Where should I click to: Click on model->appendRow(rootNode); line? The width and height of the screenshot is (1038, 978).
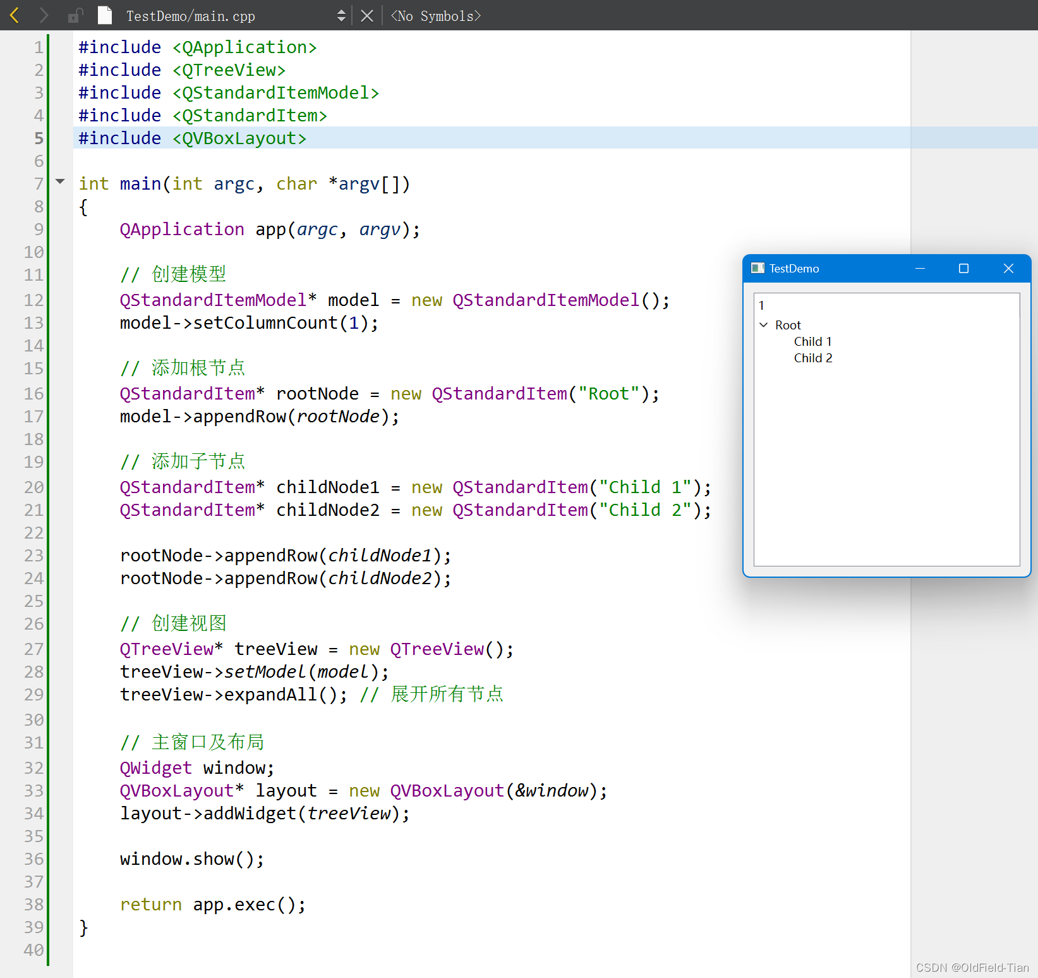[260, 417]
